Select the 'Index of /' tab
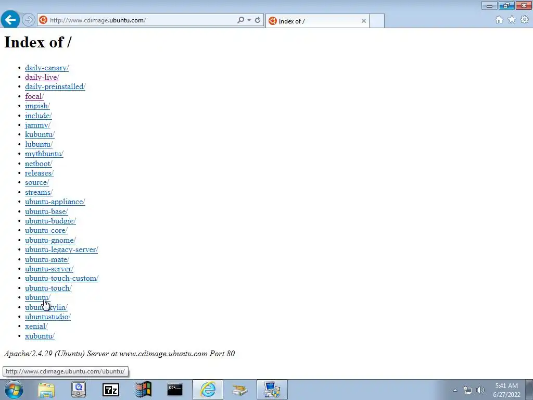The image size is (533, 400). click(x=318, y=21)
